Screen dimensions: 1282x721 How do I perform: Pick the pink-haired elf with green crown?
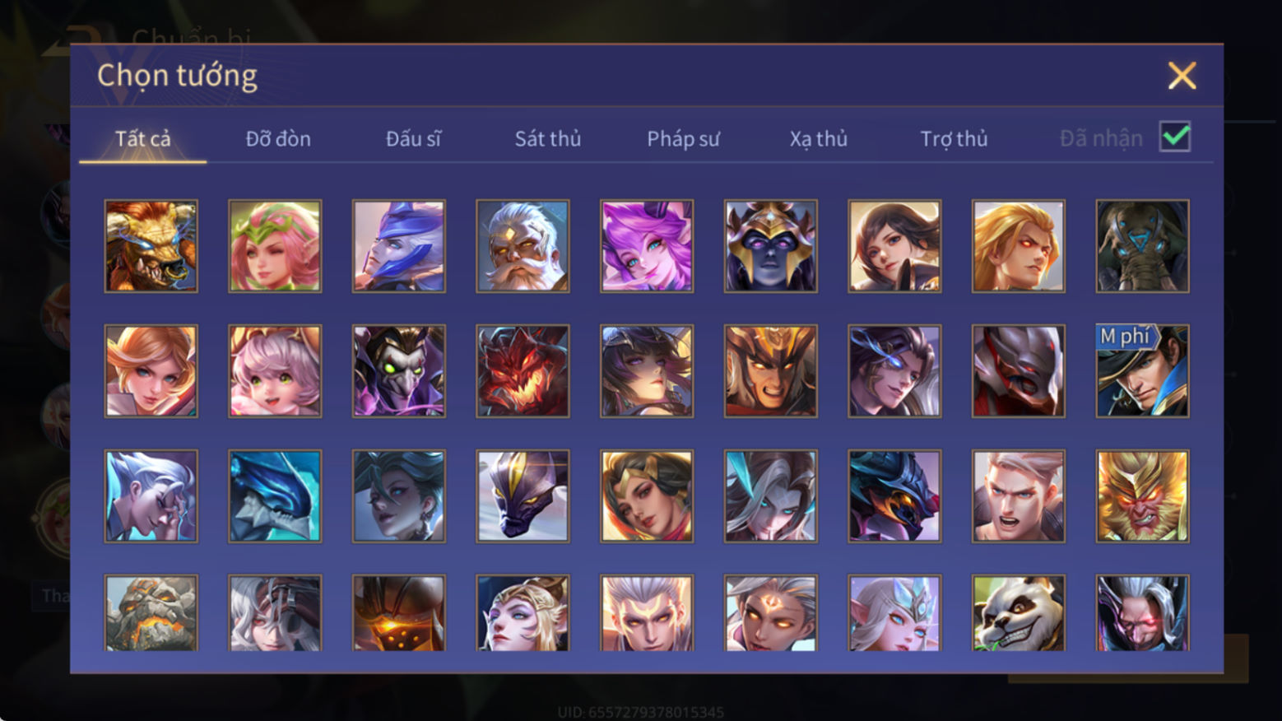[275, 246]
